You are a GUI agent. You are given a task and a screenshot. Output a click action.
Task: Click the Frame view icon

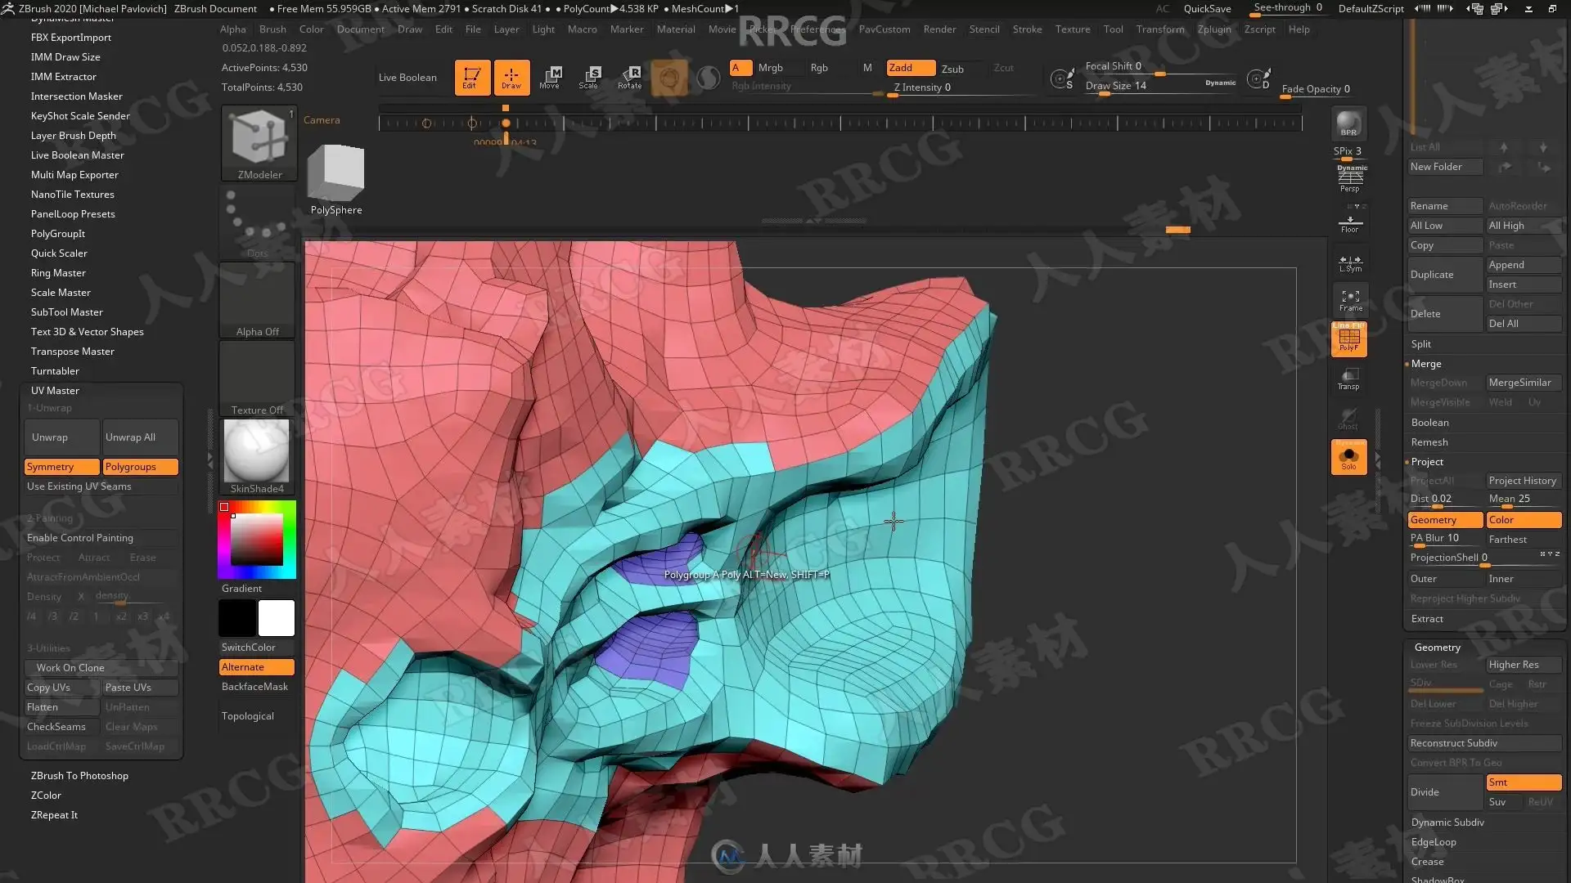pos(1350,300)
